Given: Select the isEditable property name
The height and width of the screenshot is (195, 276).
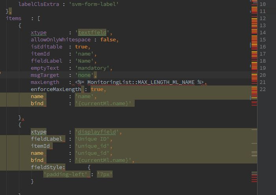Looking at the screenshot, I should click(x=46, y=46).
